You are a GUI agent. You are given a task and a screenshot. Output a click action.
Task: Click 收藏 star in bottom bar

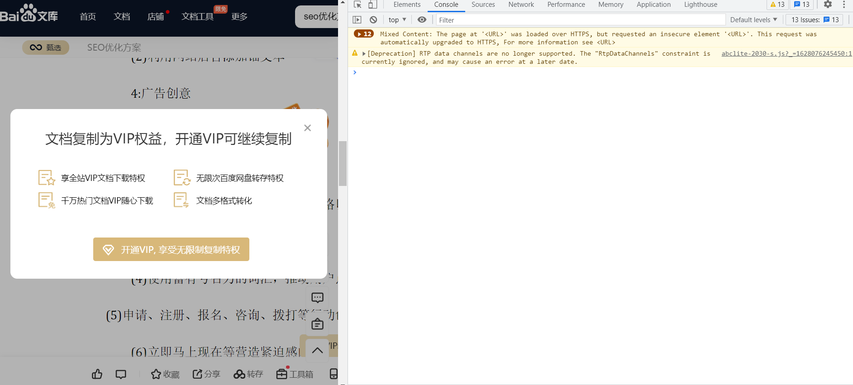pos(165,374)
